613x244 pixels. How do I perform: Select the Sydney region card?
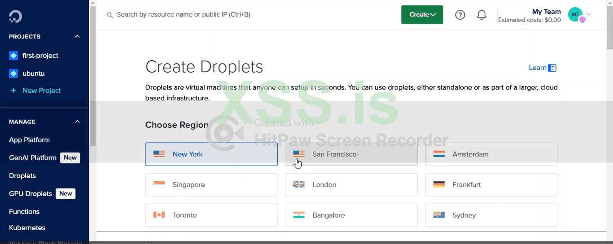tap(491, 215)
